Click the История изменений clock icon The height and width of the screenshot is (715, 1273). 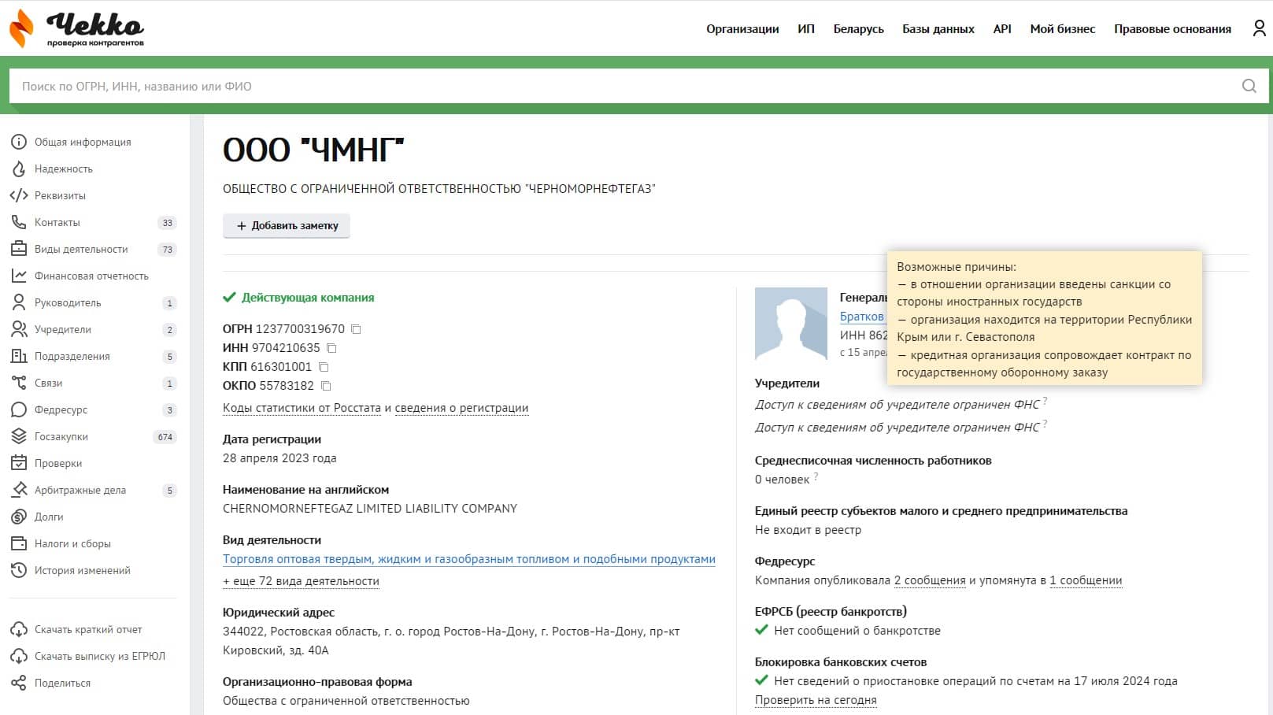19,570
